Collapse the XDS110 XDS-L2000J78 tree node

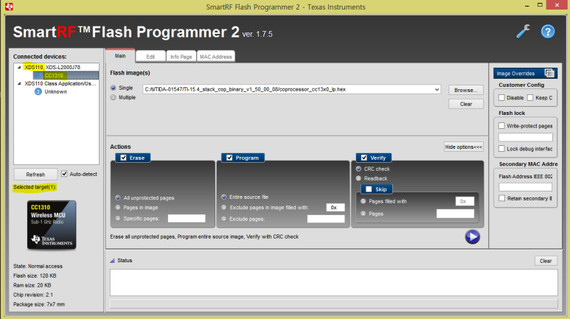click(x=19, y=67)
